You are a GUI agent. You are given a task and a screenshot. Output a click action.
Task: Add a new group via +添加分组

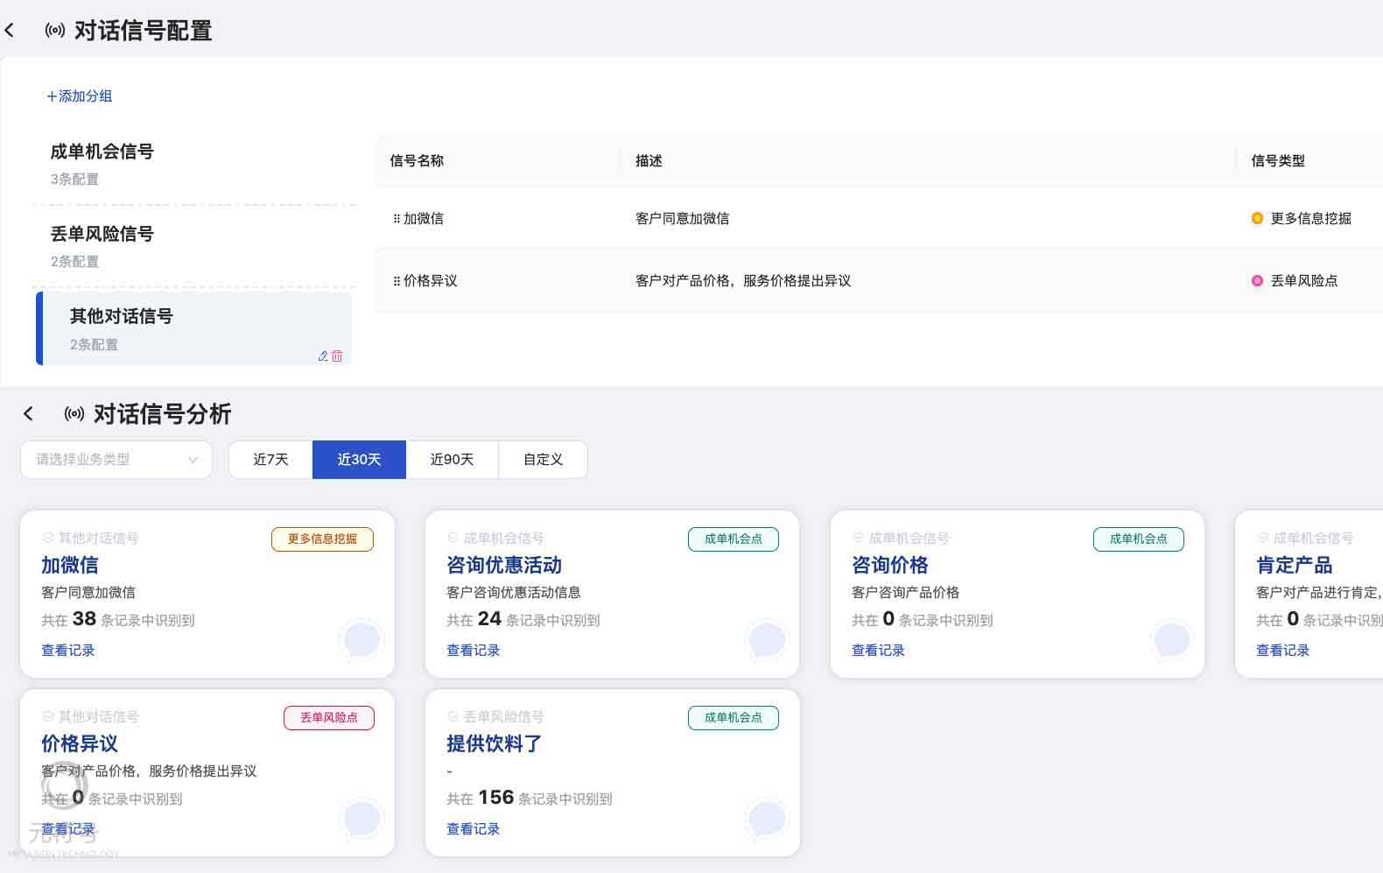pos(80,96)
